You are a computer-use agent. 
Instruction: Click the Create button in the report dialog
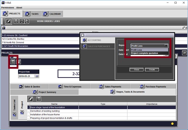coord(152,69)
